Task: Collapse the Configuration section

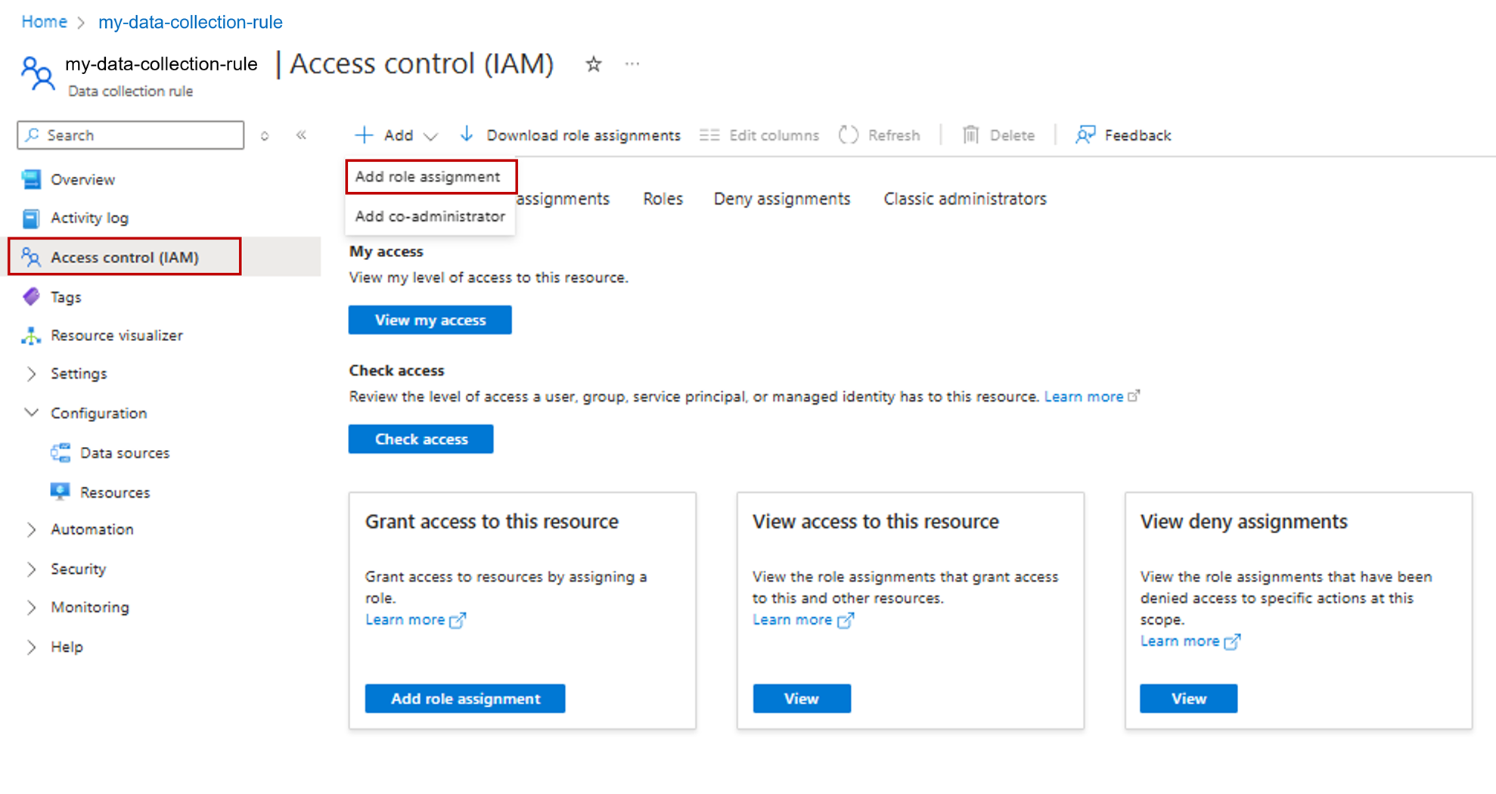Action: coord(31,413)
